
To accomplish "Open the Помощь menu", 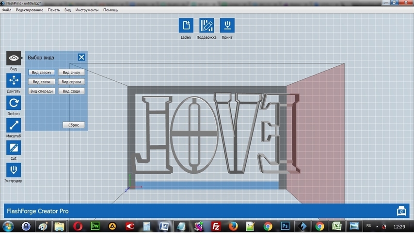I will pos(111,10).
